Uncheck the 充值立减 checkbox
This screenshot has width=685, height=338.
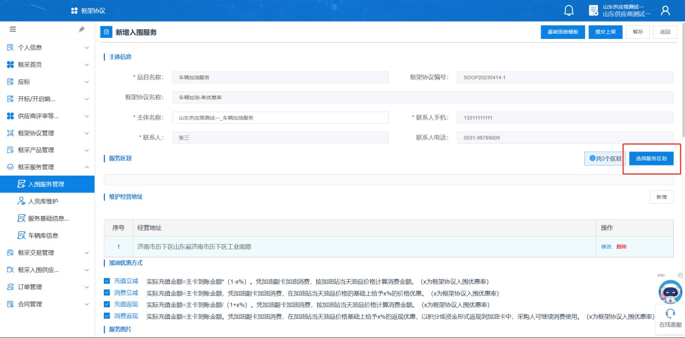(107, 281)
